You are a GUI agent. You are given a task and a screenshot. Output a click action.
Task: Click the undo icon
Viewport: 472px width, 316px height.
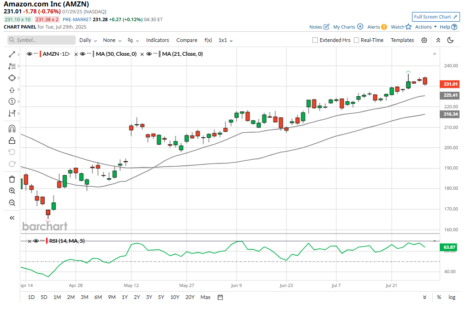pos(12,152)
